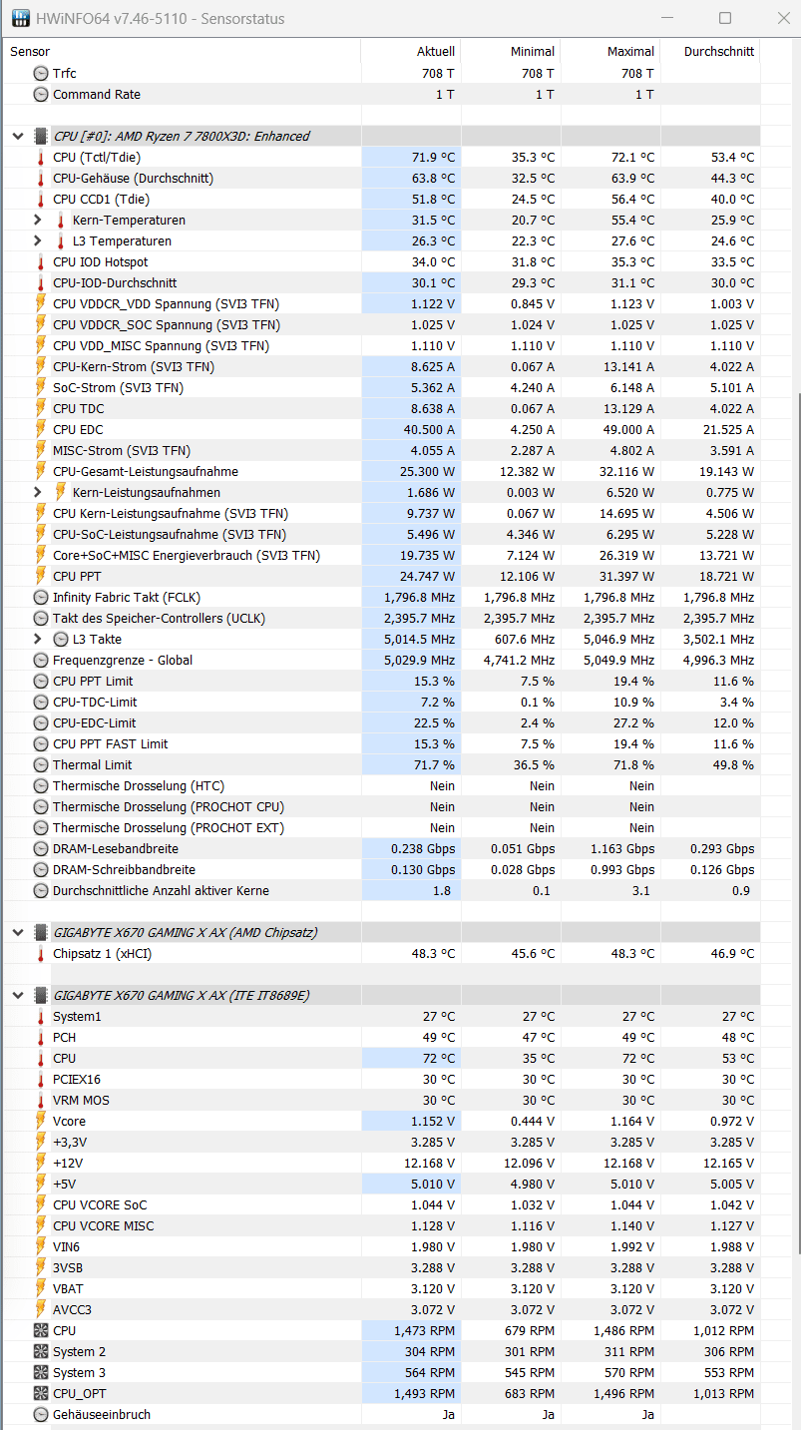
Task: Click the 'Thermische Drosselung (PROCHOT CPU)' label
Action: tap(169, 806)
